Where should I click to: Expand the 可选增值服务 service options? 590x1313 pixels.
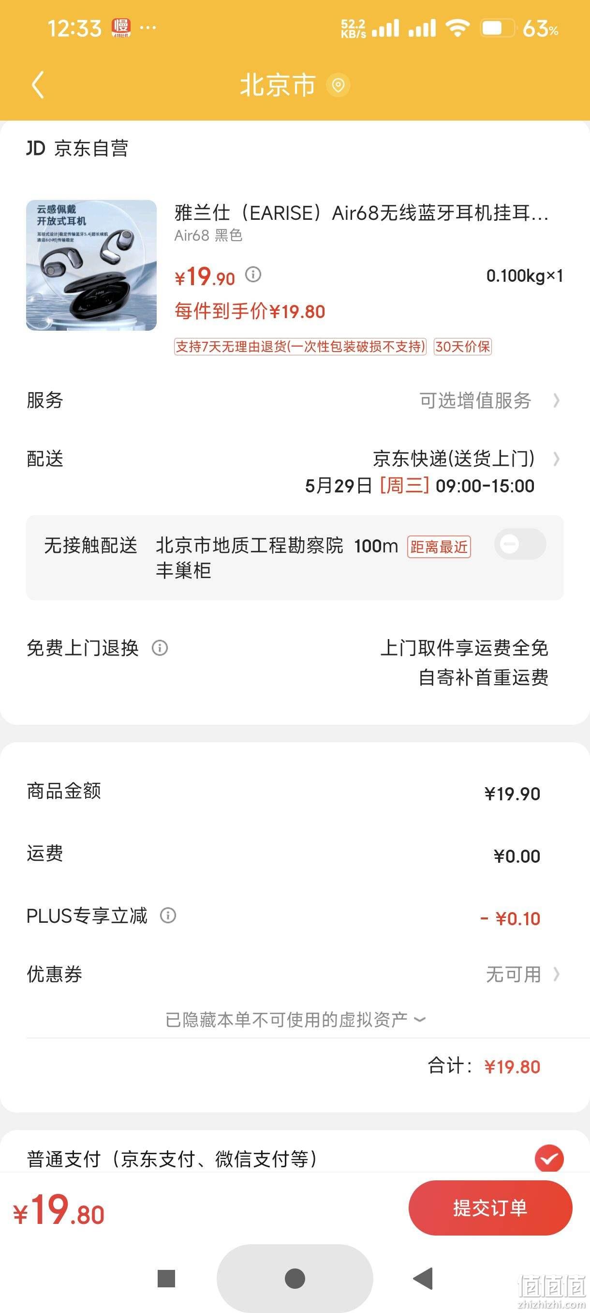[490, 400]
